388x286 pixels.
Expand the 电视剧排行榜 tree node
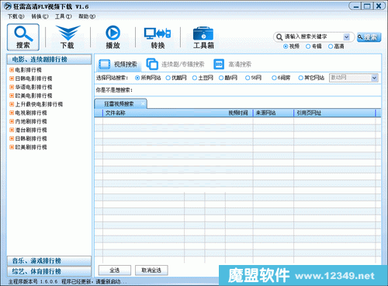pos(12,113)
